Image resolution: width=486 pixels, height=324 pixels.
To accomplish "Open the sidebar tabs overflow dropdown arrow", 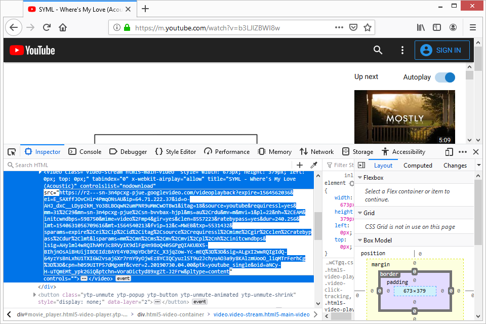I will [479, 165].
